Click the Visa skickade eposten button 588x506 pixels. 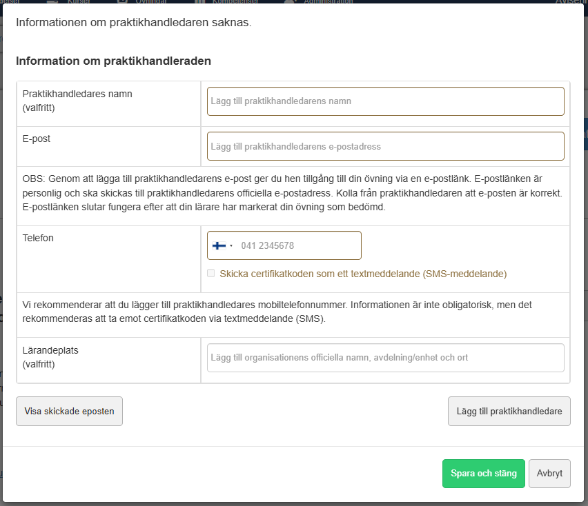click(69, 411)
